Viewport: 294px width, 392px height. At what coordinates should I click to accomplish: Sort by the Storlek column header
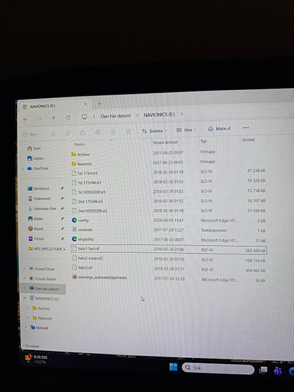coord(248,140)
